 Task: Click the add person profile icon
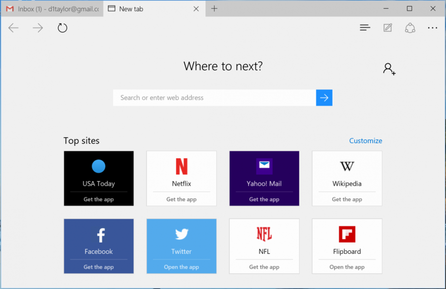[x=389, y=69]
